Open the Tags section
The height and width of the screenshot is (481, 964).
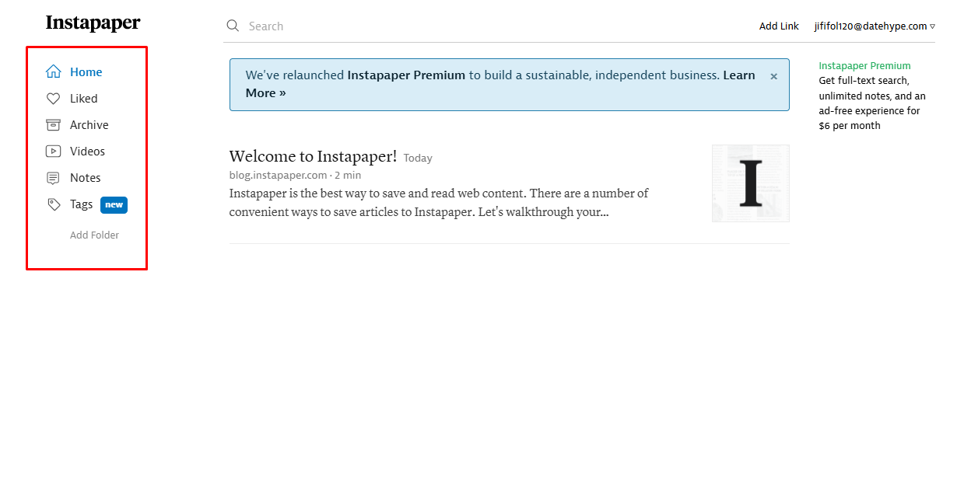tap(82, 204)
